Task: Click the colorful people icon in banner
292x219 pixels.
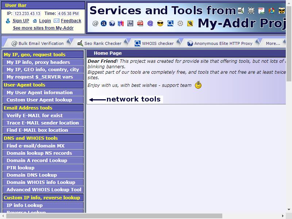Action: (x=121, y=23)
